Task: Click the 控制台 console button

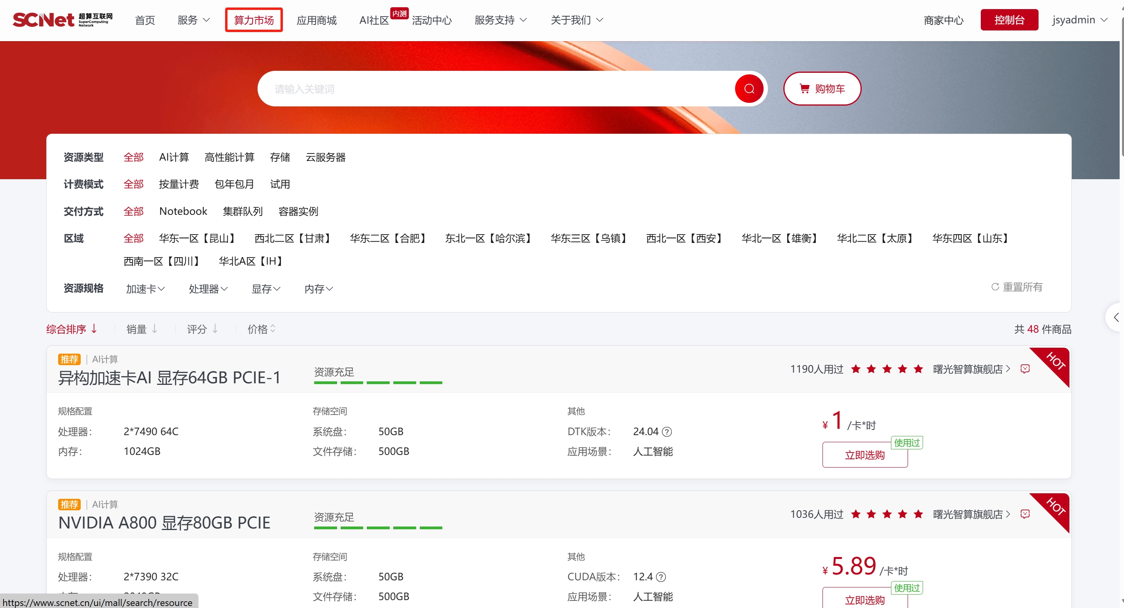Action: [1009, 20]
